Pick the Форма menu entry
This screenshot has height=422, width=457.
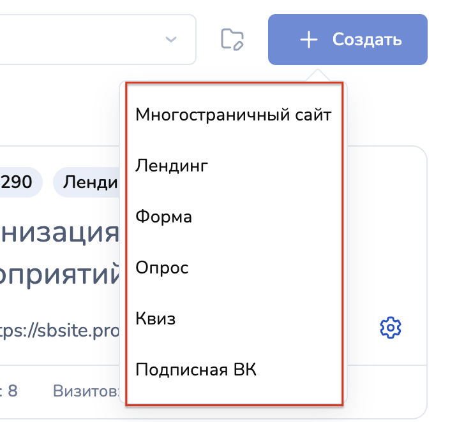[x=164, y=217]
